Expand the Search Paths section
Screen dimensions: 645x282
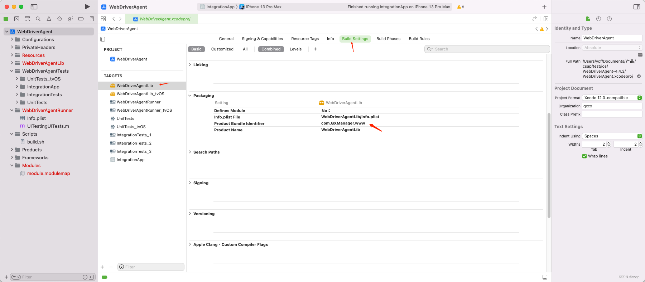click(x=190, y=152)
